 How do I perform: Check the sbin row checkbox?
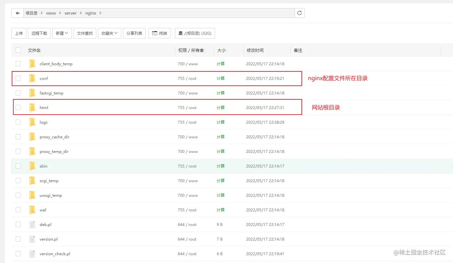18,166
